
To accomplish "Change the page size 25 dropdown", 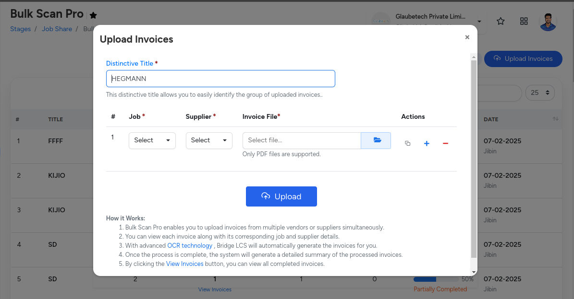I will pyautogui.click(x=540, y=93).
